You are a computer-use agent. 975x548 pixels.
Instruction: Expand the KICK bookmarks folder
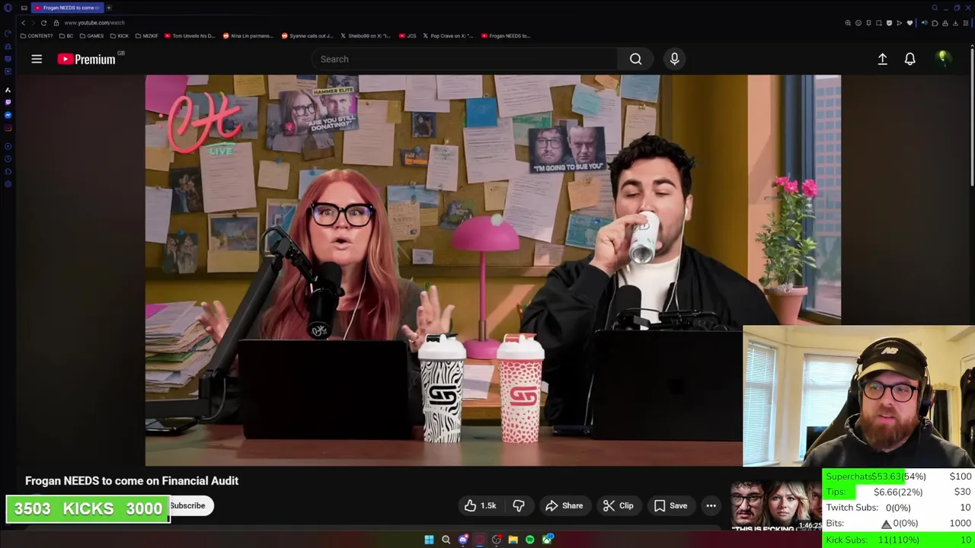(120, 36)
